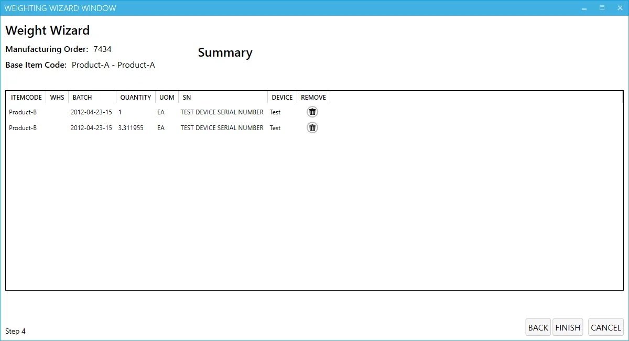
Task: Sort by the BATCH column header
Action: click(x=82, y=98)
